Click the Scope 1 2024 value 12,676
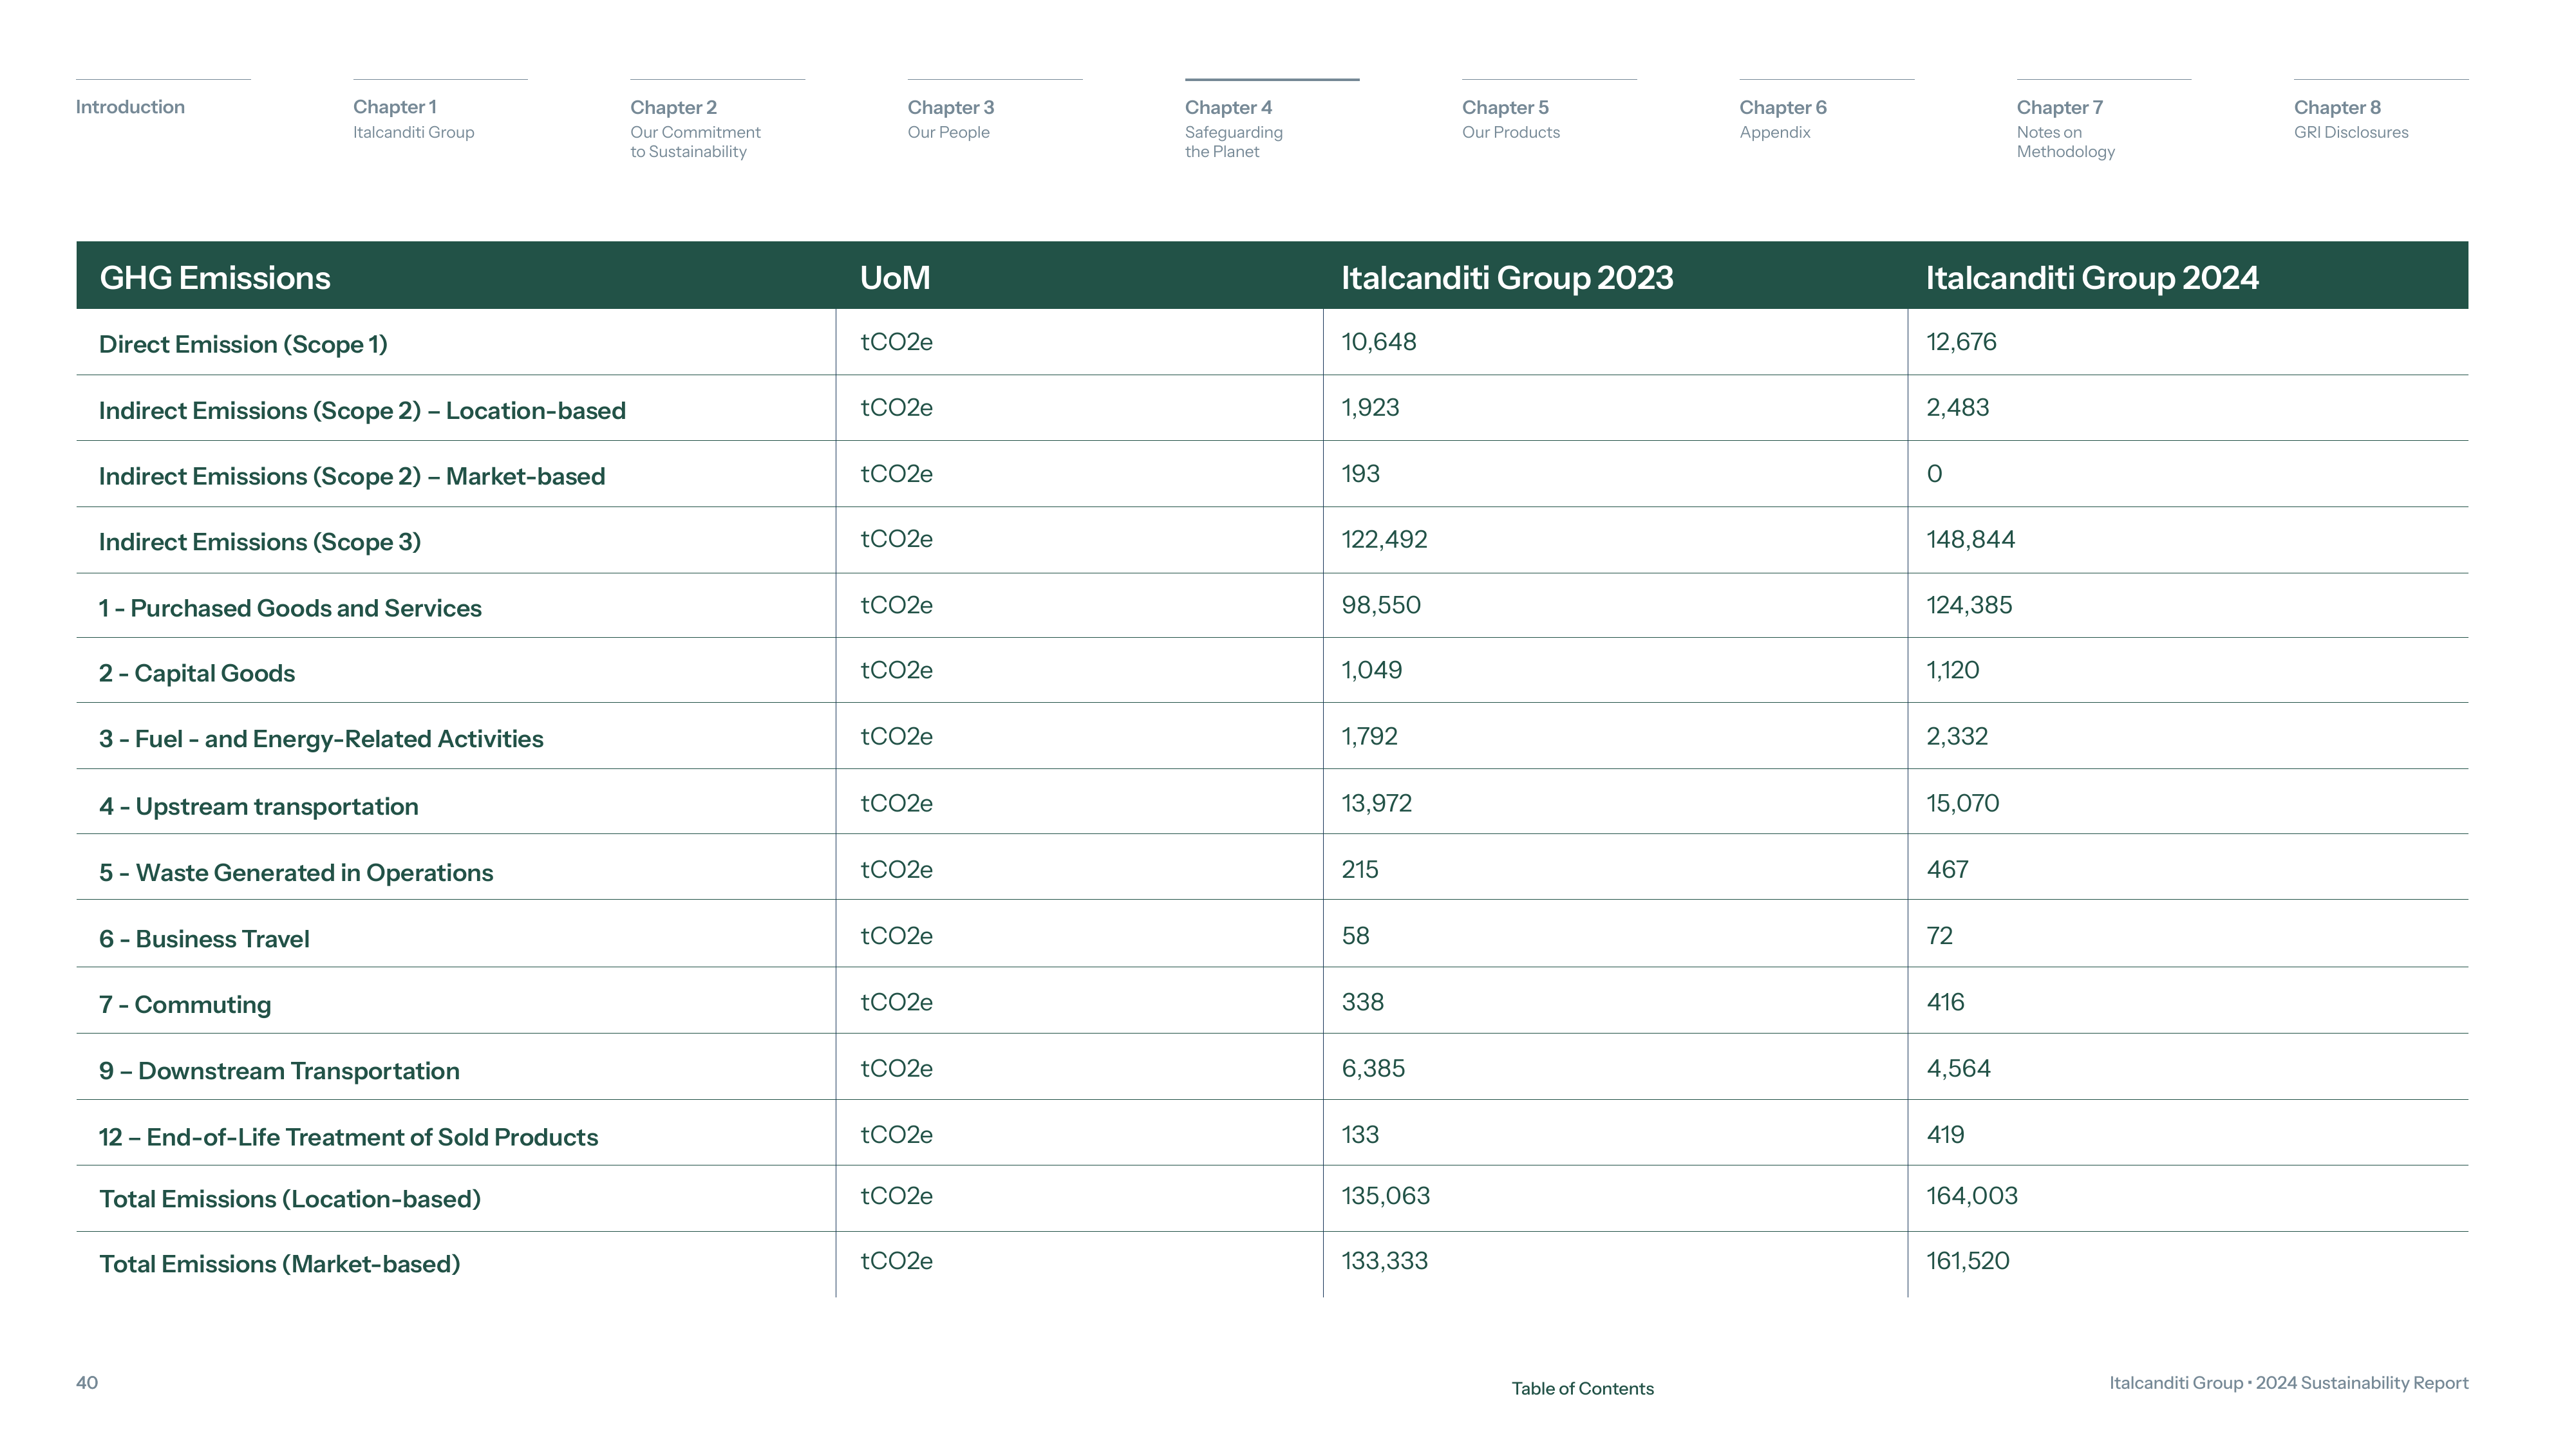This screenshot has width=2576, height=1448. [1961, 342]
